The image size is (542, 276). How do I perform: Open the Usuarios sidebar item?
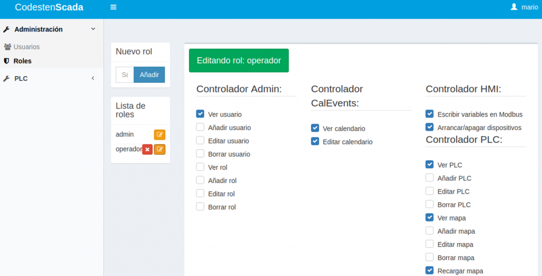point(26,47)
